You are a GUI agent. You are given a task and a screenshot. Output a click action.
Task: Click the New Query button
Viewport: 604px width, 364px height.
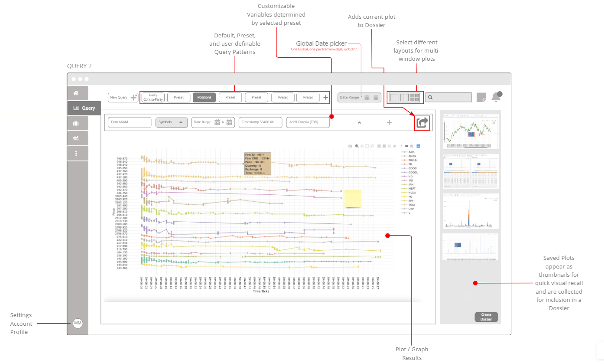(x=123, y=97)
